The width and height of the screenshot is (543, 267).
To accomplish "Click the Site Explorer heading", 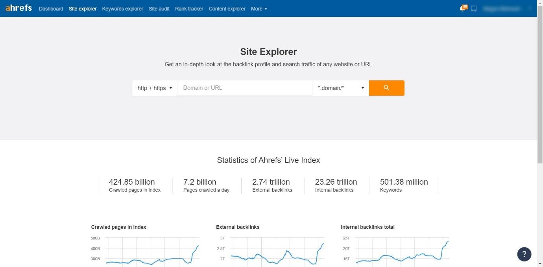I will pyautogui.click(x=268, y=52).
